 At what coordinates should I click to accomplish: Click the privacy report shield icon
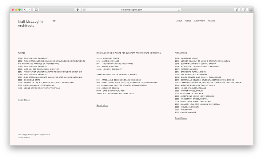[x=78, y=10]
